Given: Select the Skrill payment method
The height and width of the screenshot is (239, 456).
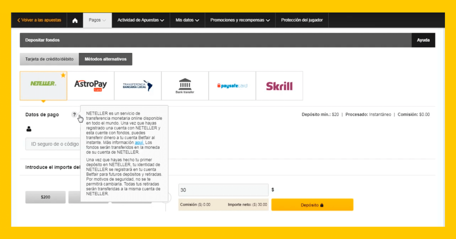Looking at the screenshot, I should (279, 86).
